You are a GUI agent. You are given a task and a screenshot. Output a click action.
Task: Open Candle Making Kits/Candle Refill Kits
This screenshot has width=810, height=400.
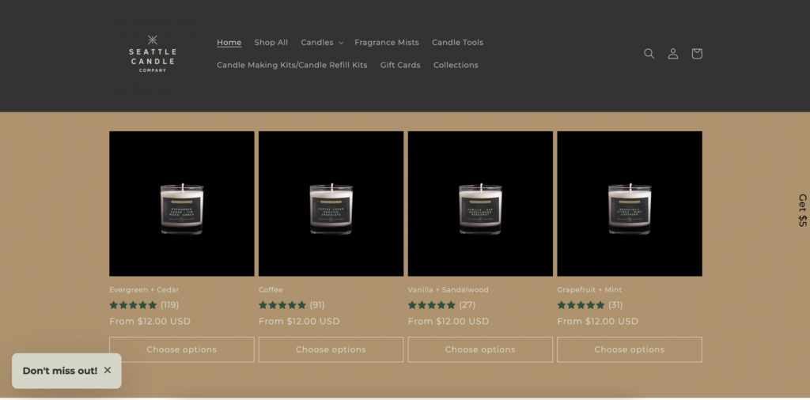(x=292, y=65)
